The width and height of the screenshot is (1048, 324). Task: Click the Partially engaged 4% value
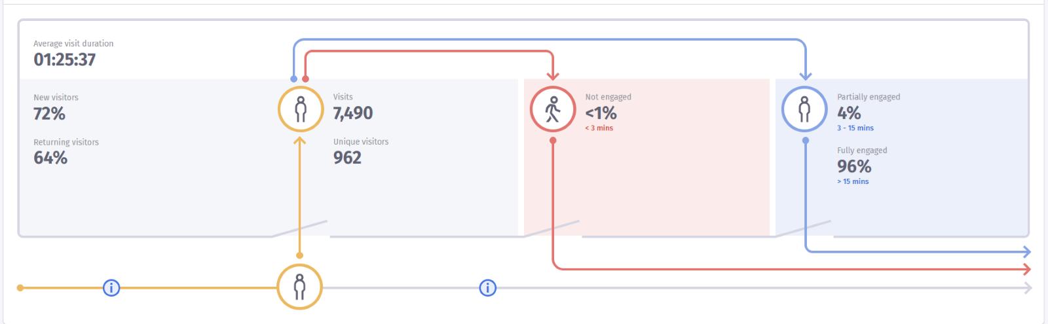[x=849, y=113]
